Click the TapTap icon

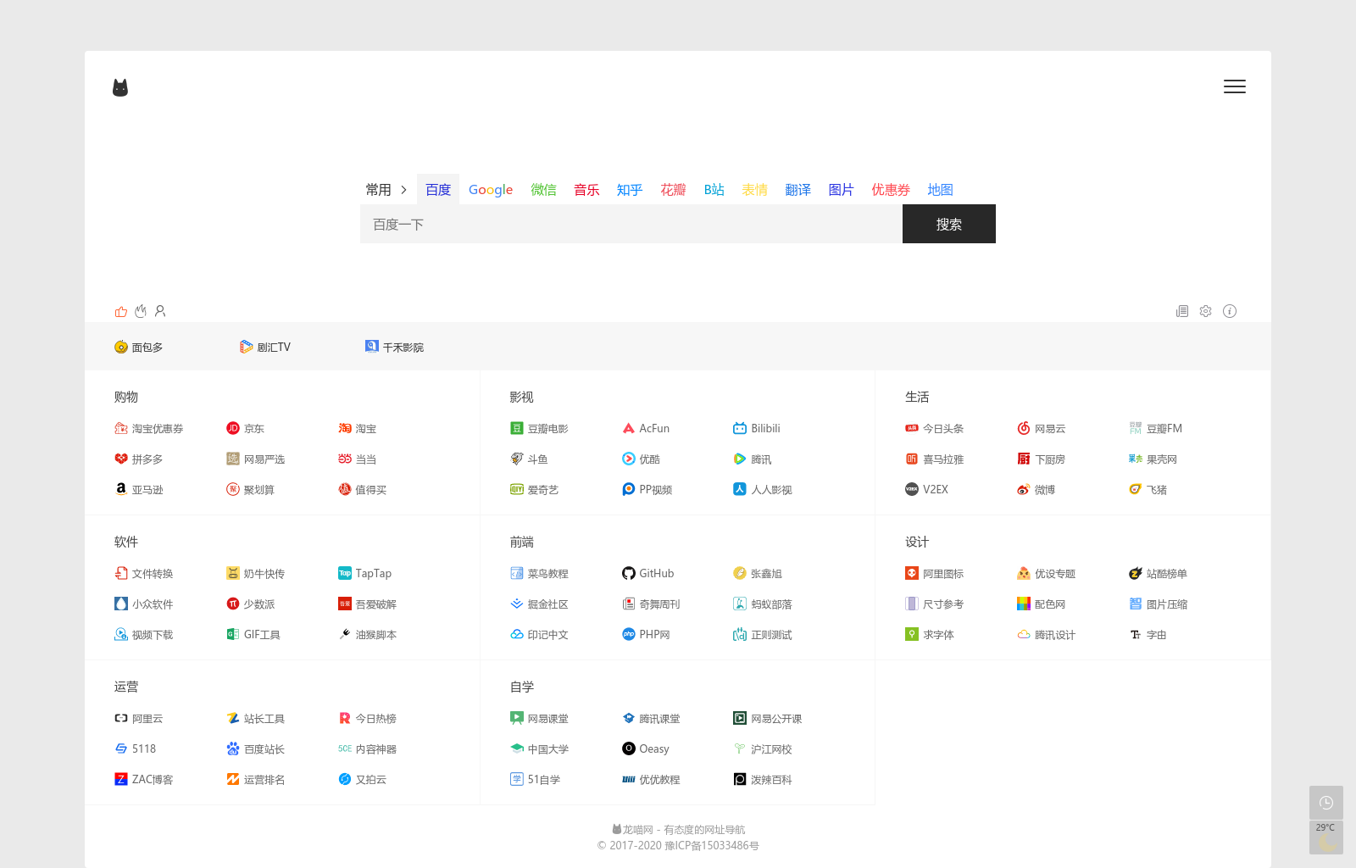tap(345, 573)
